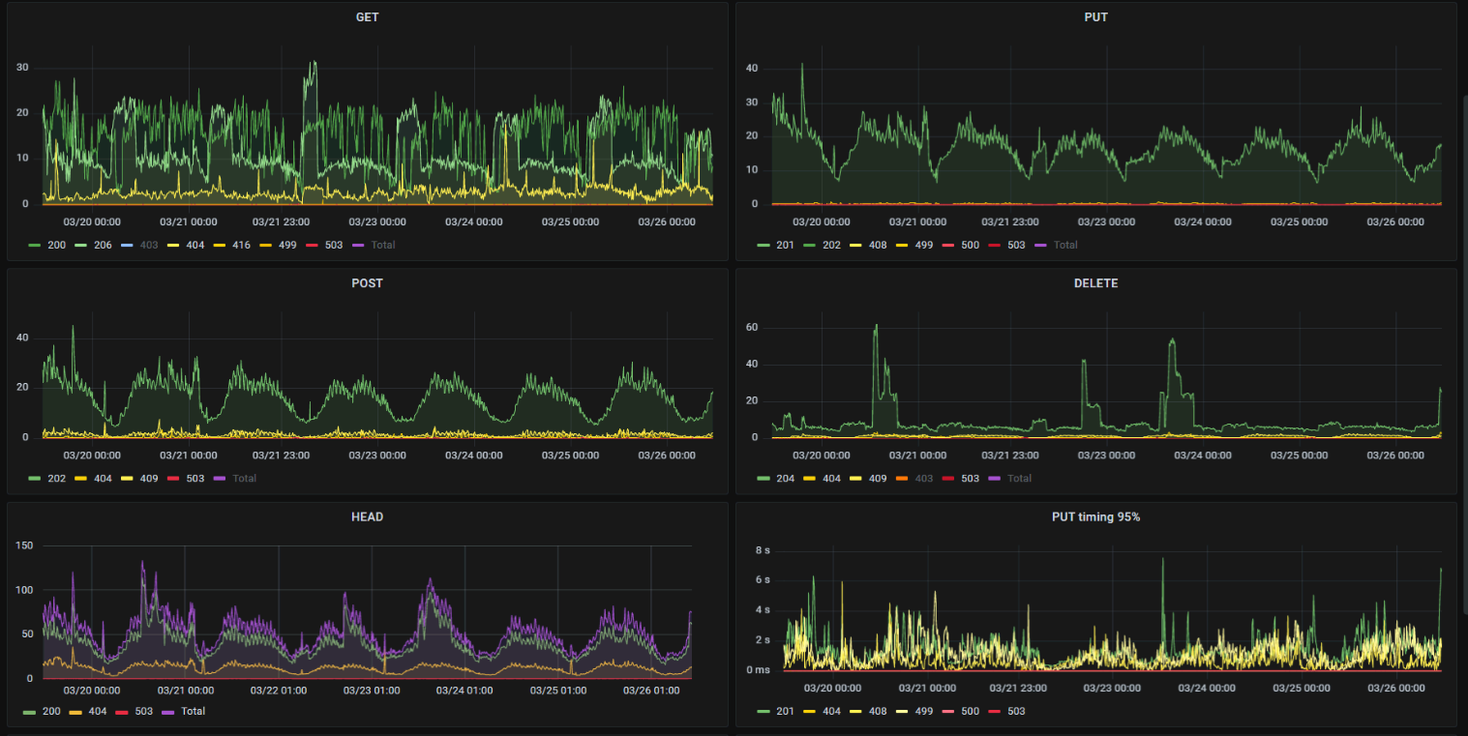The image size is (1468, 736).
Task: Open the PUT timing 95% panel menu
Action: [1095, 516]
